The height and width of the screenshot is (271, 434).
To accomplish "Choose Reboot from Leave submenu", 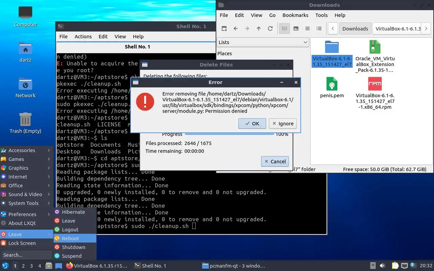I will point(75,238).
